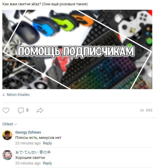Click the comment count number 5

pos(27,110)
